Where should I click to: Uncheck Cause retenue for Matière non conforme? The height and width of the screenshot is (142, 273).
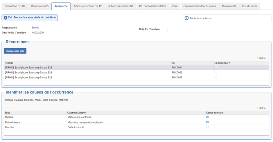pyautogui.click(x=207, y=117)
